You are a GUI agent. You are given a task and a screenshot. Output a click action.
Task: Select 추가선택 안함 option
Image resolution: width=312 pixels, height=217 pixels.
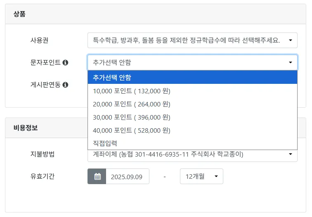192,77
